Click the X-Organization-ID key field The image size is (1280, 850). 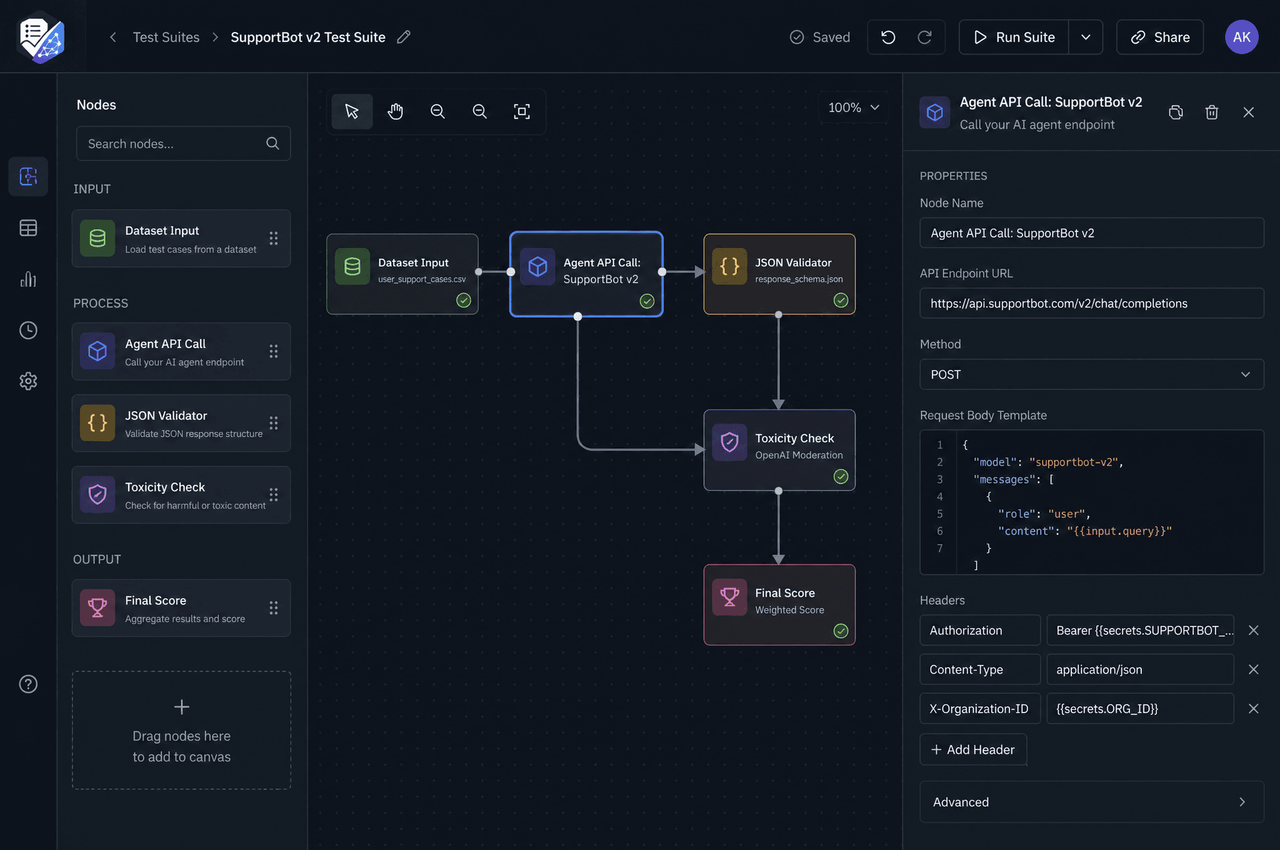click(980, 709)
